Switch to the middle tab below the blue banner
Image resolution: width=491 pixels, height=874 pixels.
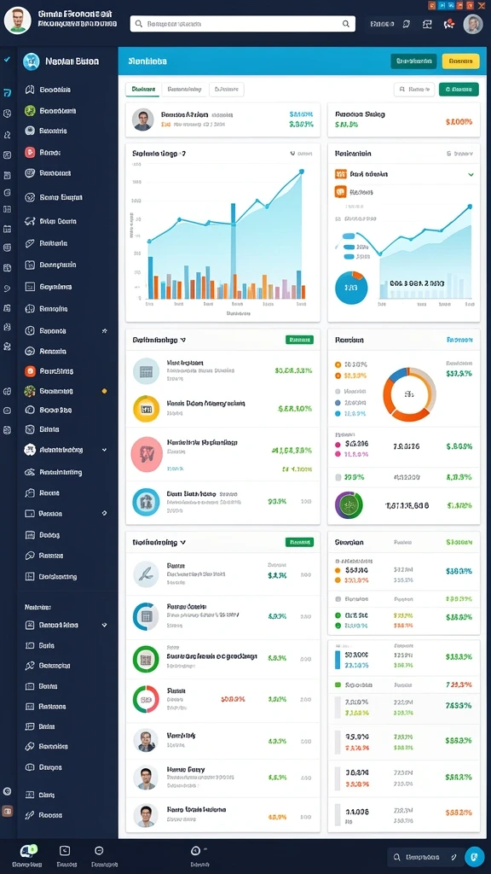pos(184,89)
